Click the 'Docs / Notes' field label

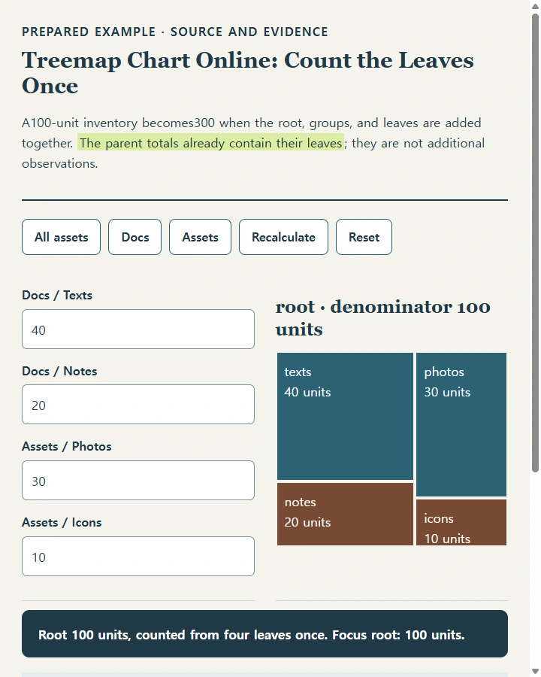[x=59, y=372]
